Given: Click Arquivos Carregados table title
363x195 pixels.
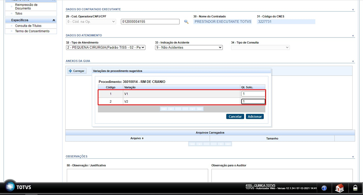Looking at the screenshot, I should 210,132.
